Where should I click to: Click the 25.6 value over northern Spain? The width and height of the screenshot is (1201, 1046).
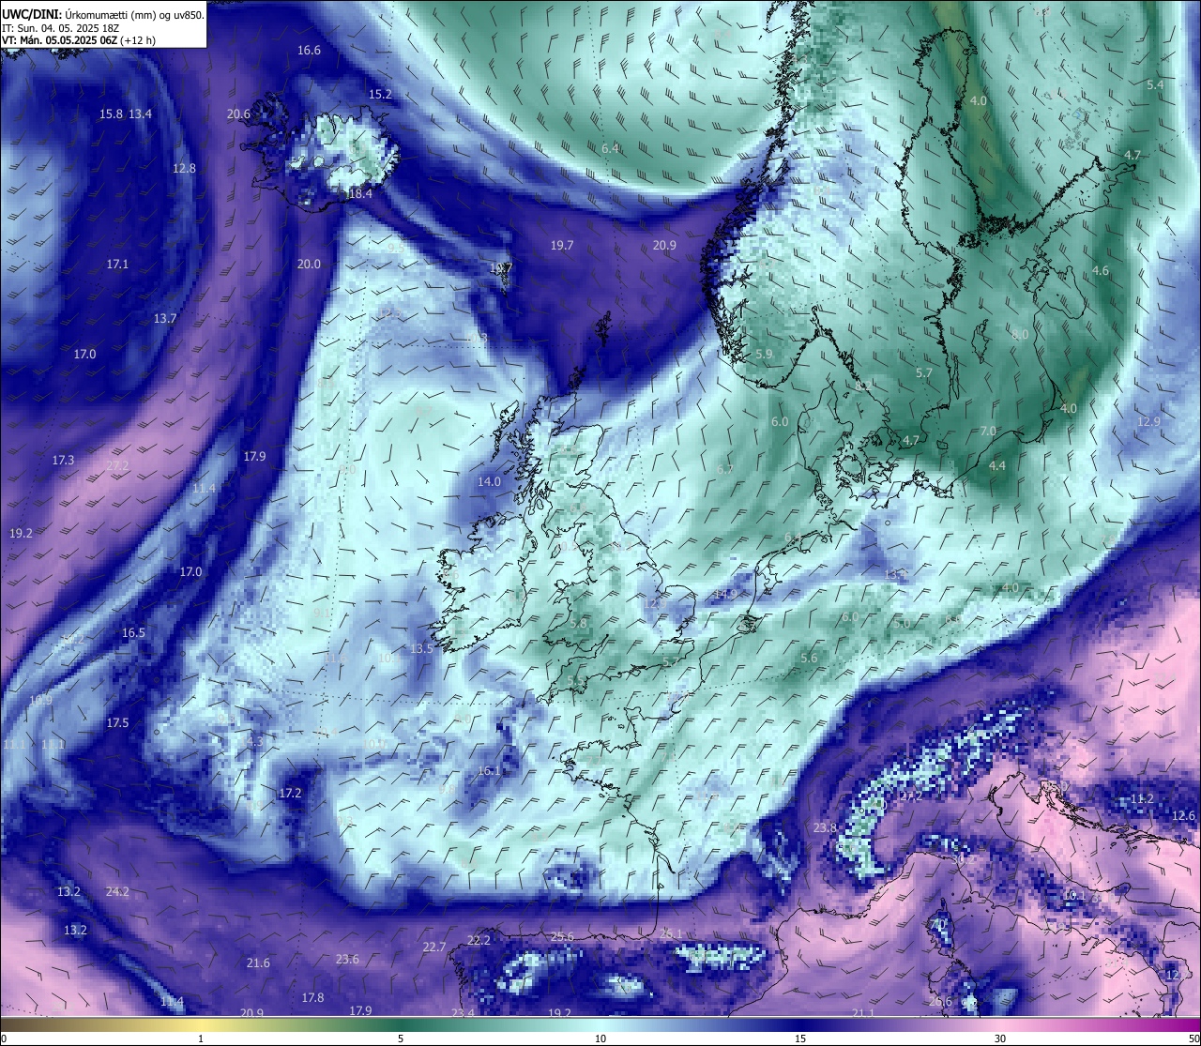point(561,937)
